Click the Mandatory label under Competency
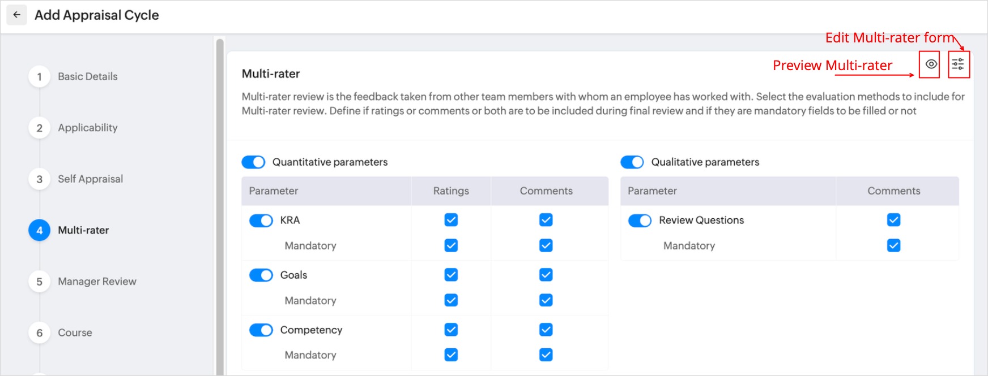The image size is (988, 376). pos(310,355)
